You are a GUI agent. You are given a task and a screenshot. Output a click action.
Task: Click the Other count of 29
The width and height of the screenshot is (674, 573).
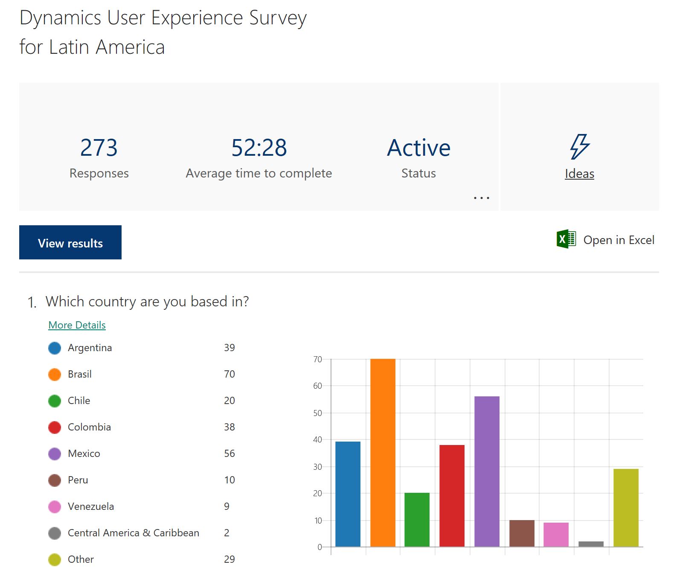(x=230, y=559)
